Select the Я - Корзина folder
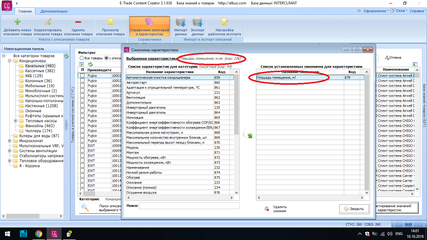The width and height of the screenshot is (427, 240). [29, 166]
